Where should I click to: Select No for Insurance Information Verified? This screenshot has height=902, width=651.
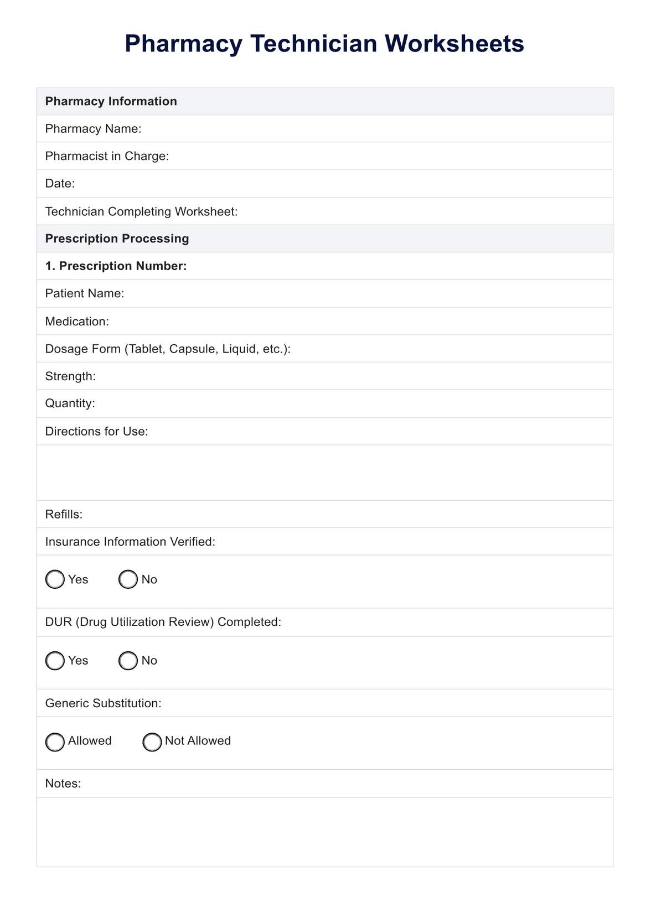[x=128, y=579]
